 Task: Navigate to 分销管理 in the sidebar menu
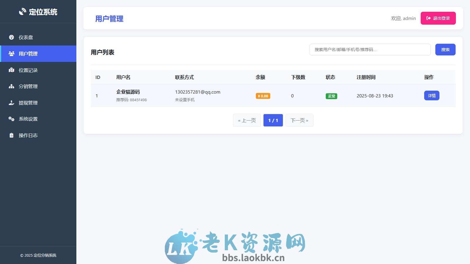click(x=28, y=87)
